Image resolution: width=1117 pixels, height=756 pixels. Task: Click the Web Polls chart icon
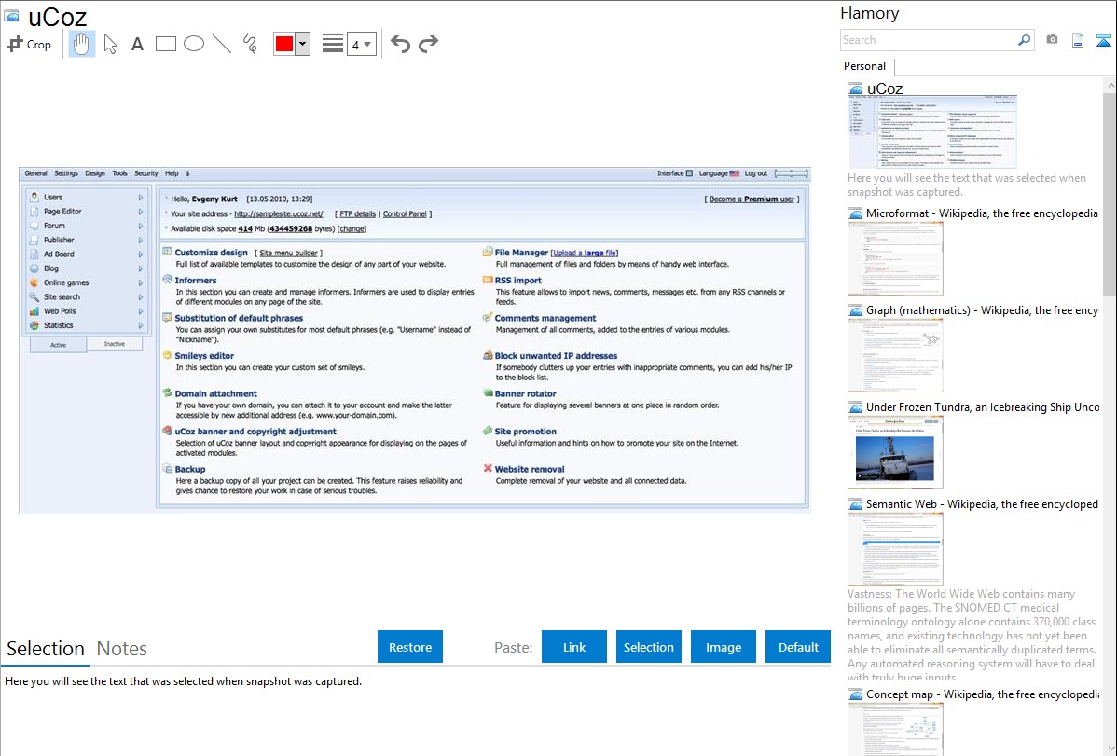(x=34, y=310)
